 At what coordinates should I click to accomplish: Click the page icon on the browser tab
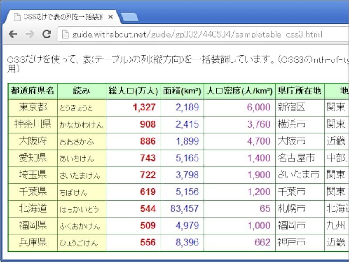pyautogui.click(x=17, y=16)
